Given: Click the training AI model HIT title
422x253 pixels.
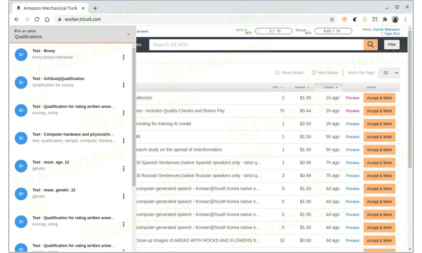Looking at the screenshot, I should pos(164,124).
